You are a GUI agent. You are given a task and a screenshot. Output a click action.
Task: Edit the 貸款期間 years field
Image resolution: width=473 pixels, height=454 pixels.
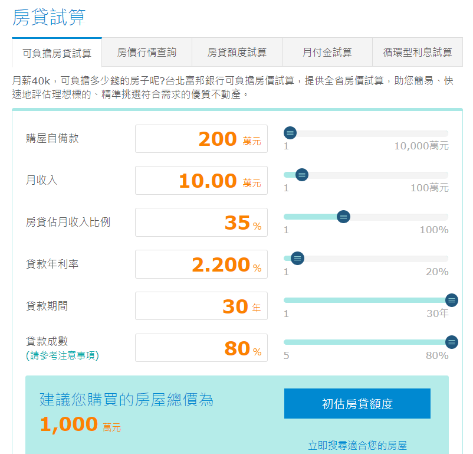(x=201, y=306)
